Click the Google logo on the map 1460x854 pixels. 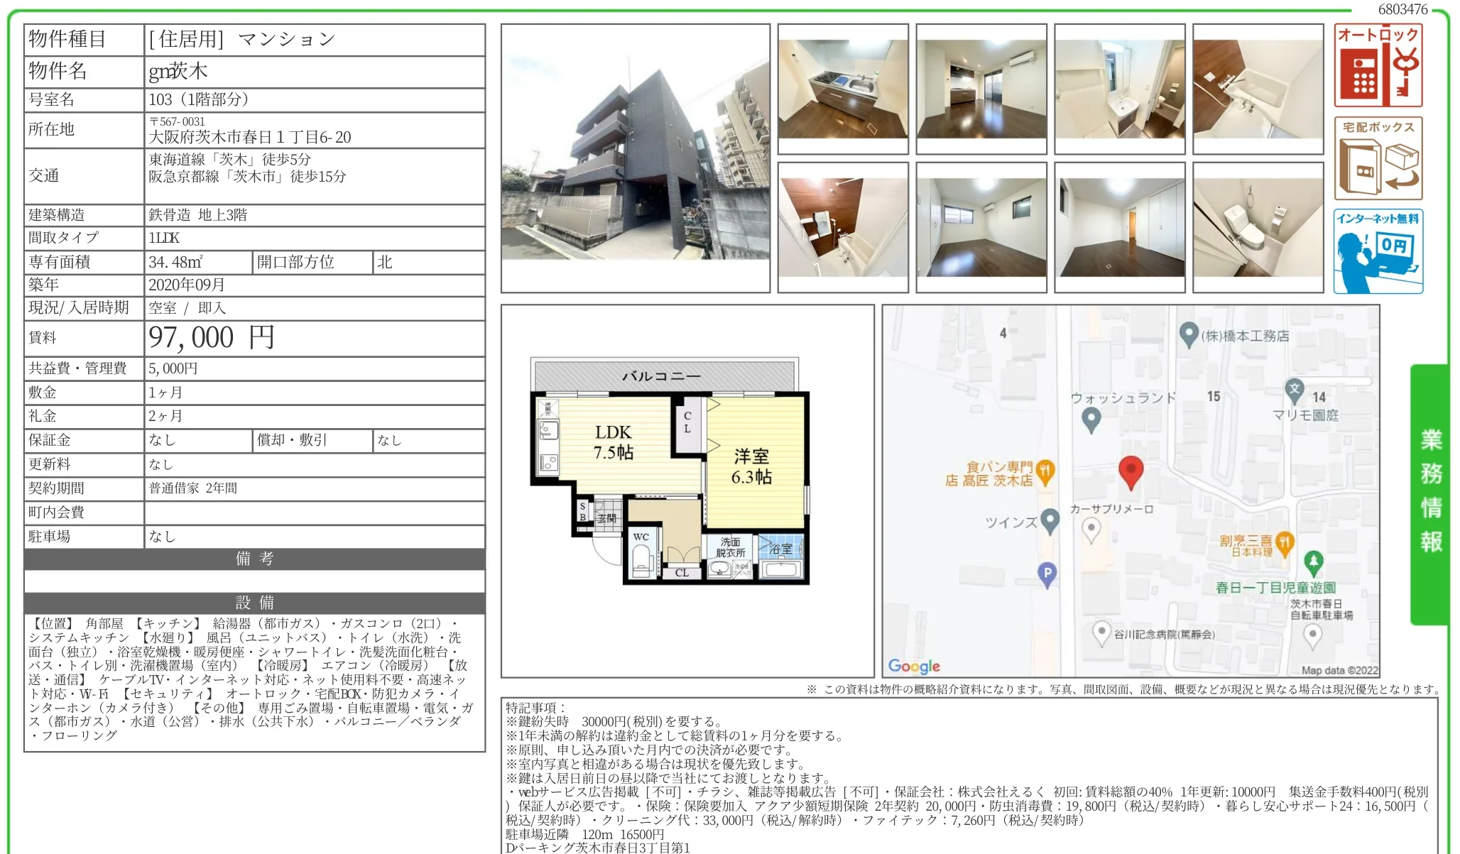914,666
